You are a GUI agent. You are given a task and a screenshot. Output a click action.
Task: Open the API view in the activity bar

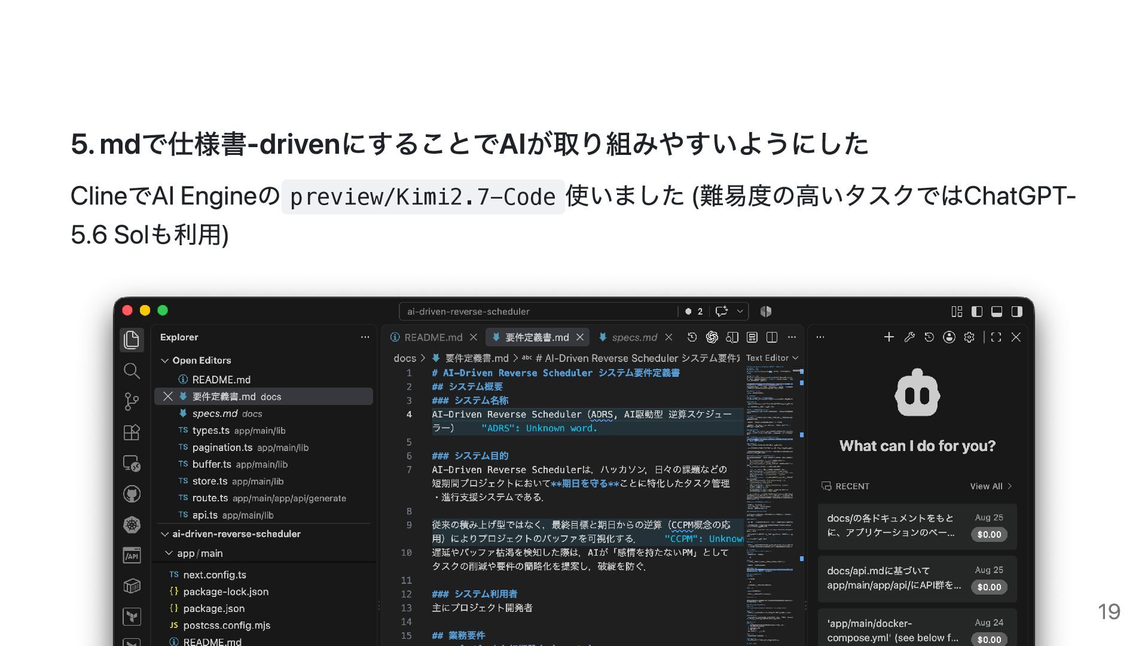pos(132,556)
